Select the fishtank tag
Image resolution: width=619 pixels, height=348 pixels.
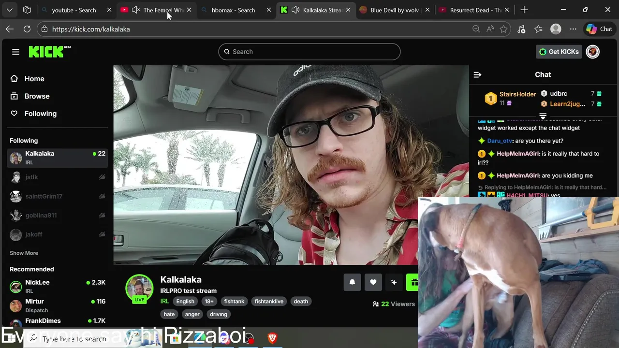pyautogui.click(x=234, y=301)
